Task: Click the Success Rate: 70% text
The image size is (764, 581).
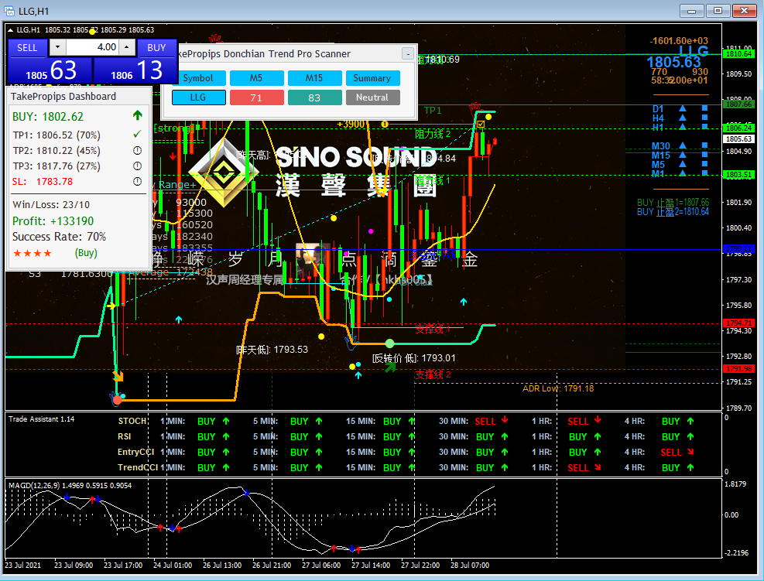Action: coord(60,237)
